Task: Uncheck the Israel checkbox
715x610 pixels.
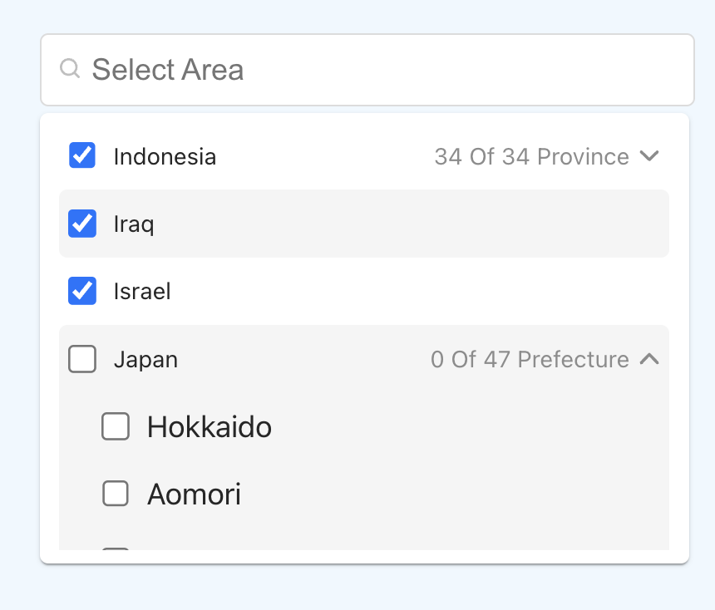Action: (82, 291)
